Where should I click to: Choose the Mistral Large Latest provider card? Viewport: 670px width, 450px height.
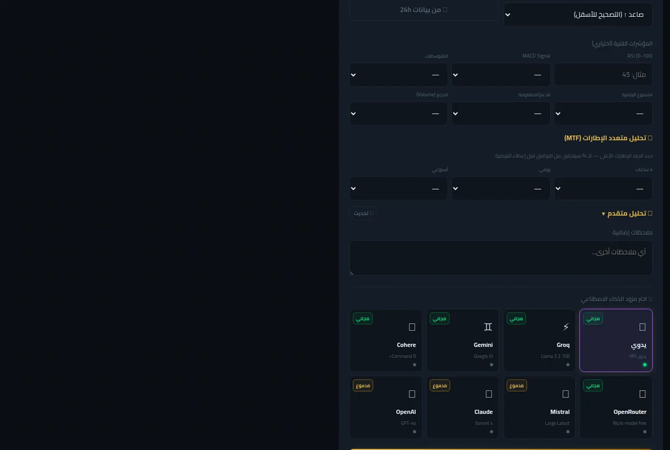[539, 407]
